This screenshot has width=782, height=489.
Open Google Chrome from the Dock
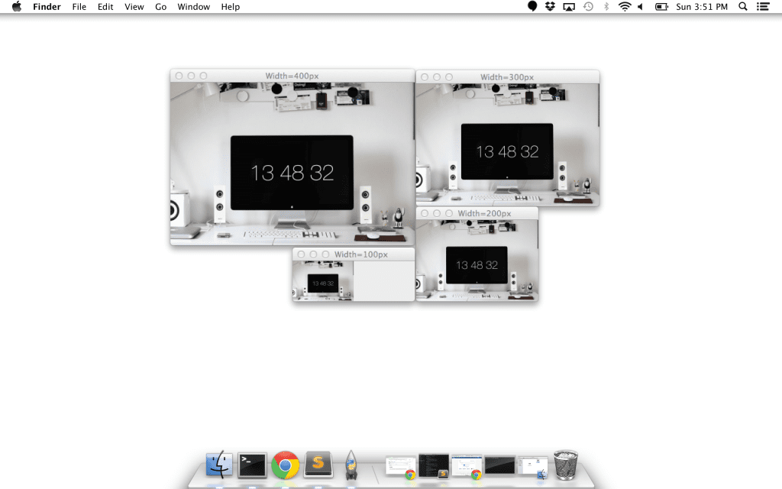286,464
